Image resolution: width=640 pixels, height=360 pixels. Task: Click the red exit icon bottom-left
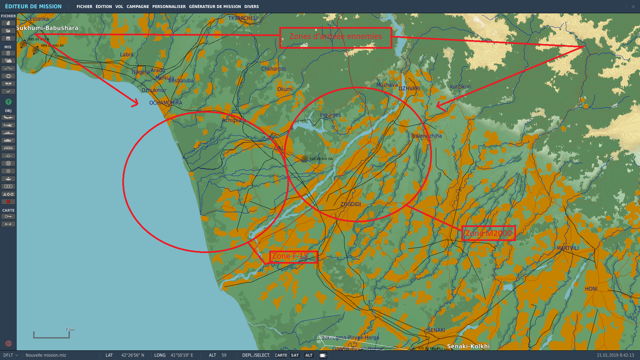tap(9, 343)
